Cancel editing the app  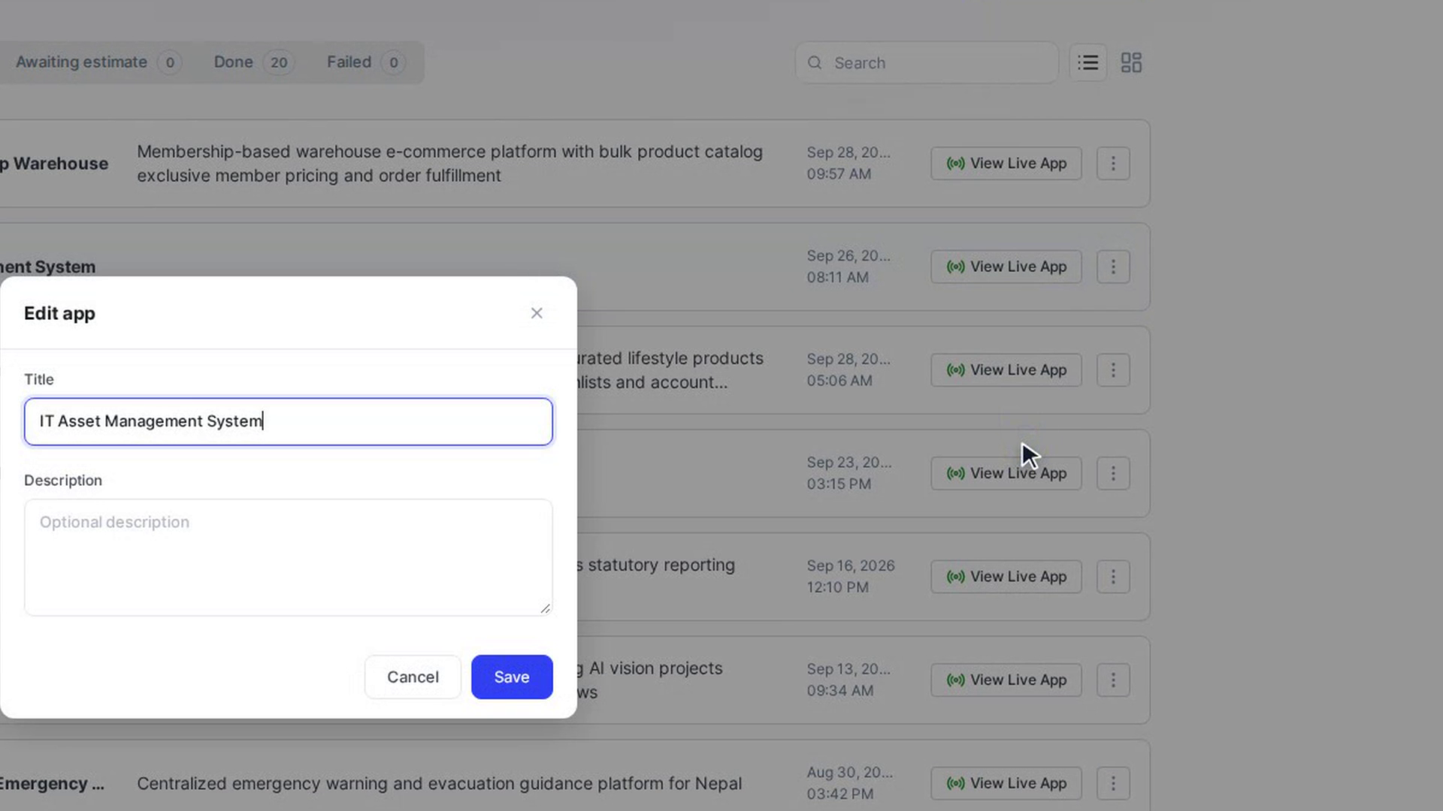[413, 677]
